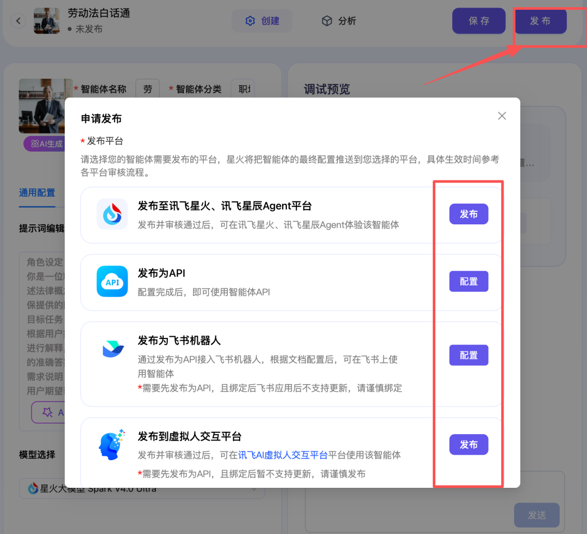Screen dimensions: 587x534
Task: Click the 模型选择 label
Action: [37, 455]
